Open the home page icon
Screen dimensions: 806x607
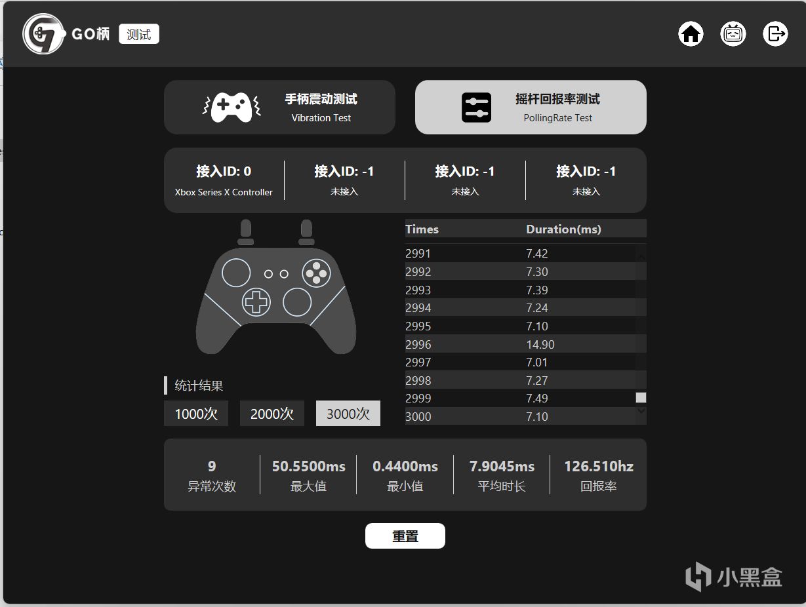(x=691, y=33)
